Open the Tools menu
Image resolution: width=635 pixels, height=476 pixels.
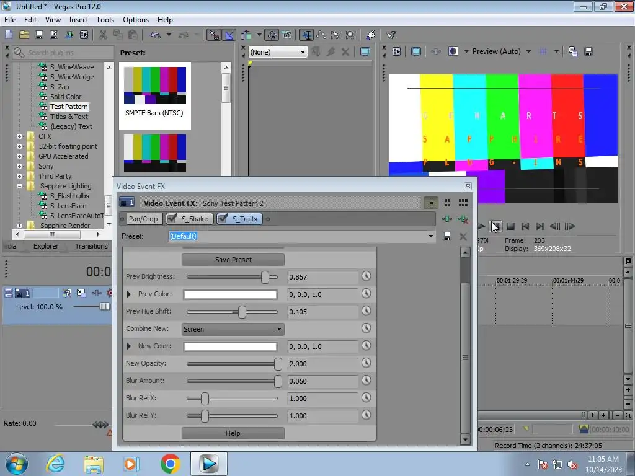click(105, 20)
